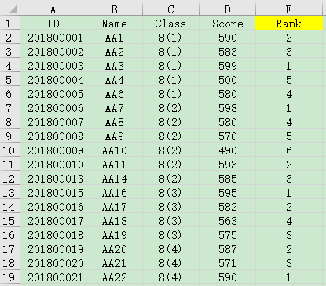Select cell containing 201800010
Image resolution: width=326 pixels, height=286 pixels.
53,165
